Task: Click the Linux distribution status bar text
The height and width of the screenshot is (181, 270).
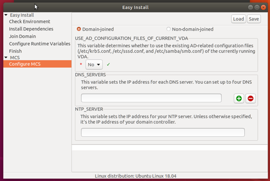Action: click(135, 176)
